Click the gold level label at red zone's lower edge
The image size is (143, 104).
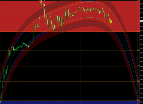[138, 31]
